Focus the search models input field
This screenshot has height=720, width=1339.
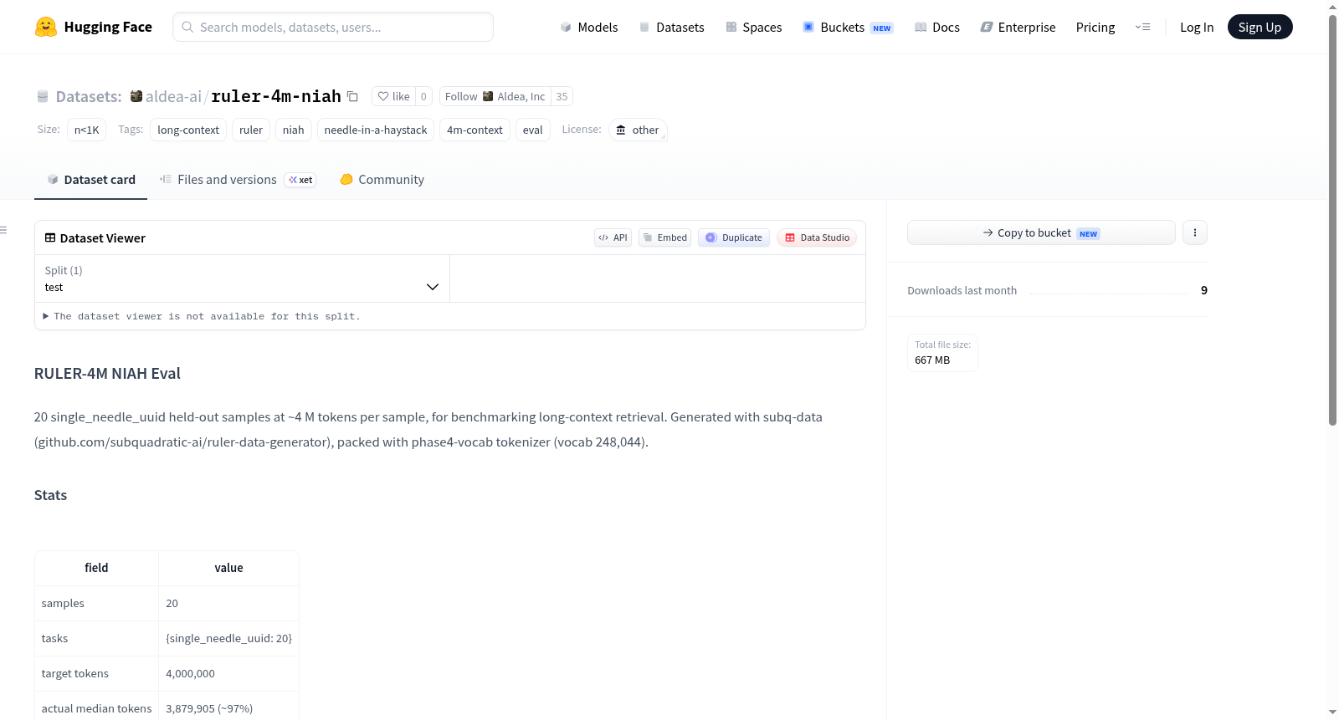tap(333, 27)
